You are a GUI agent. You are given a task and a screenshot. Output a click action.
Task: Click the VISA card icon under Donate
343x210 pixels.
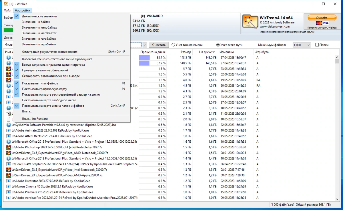(325, 23)
